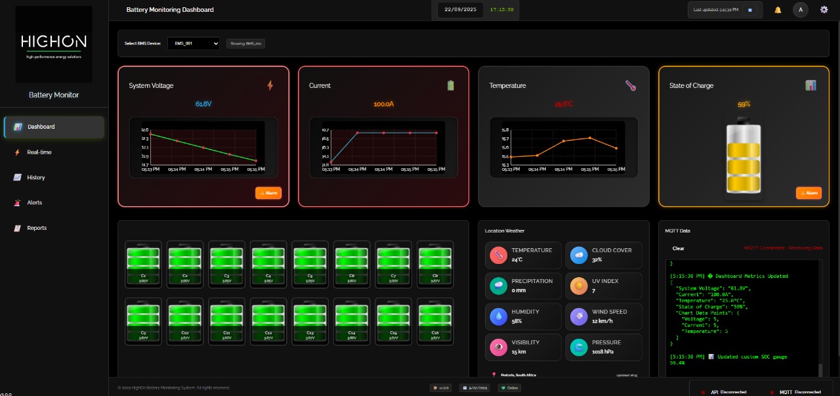This screenshot has height=396, width=840.
Task: Click the MQTT Data panel scrollbar
Action: (820, 370)
